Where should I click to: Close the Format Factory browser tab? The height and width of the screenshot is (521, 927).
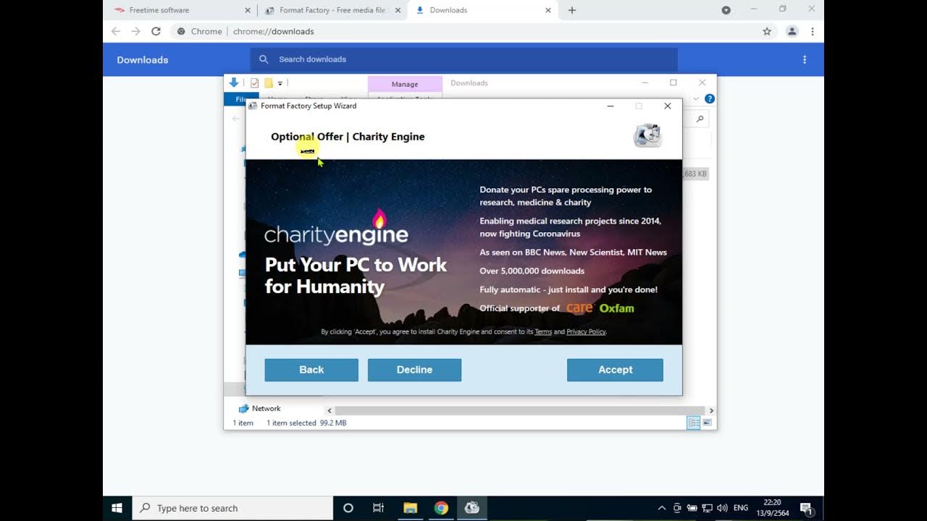[x=398, y=10]
